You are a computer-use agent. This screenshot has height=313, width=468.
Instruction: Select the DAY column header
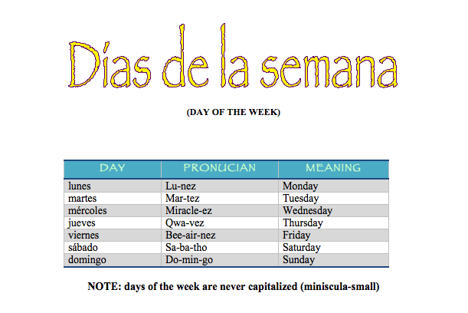[113, 168]
